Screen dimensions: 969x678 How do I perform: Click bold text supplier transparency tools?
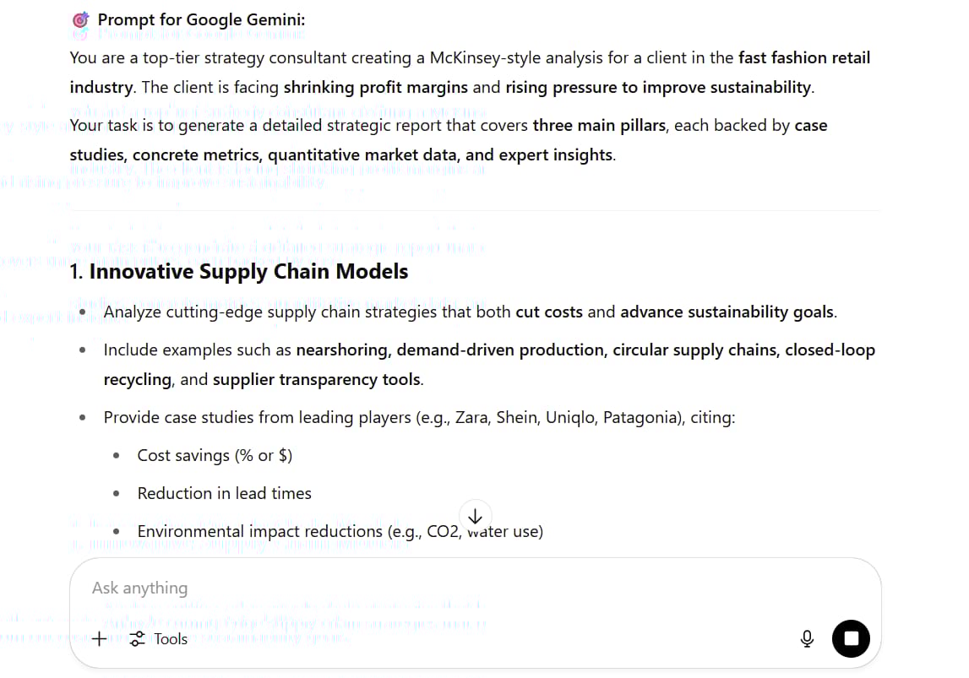317,379
